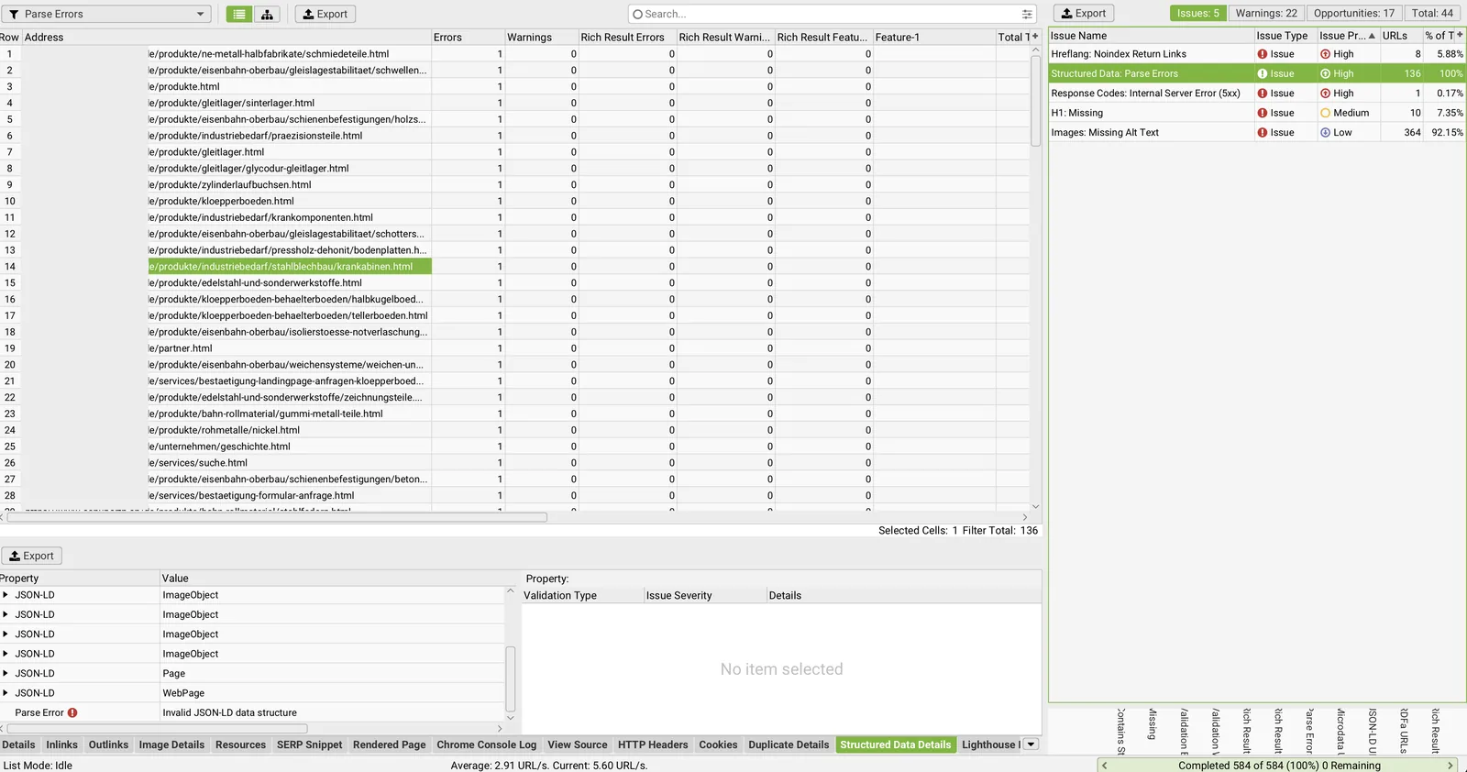Viewport: 1467px width, 772px height.
Task: Open the Image Details bottom tab
Action: [171, 744]
